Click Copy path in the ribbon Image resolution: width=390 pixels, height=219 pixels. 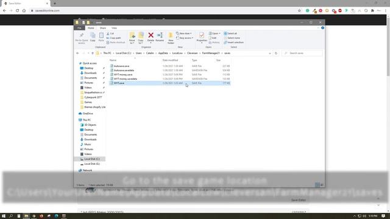tap(114, 38)
